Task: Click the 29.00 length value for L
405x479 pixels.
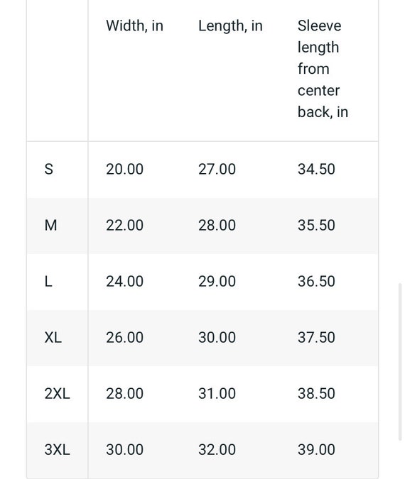Action: [217, 281]
